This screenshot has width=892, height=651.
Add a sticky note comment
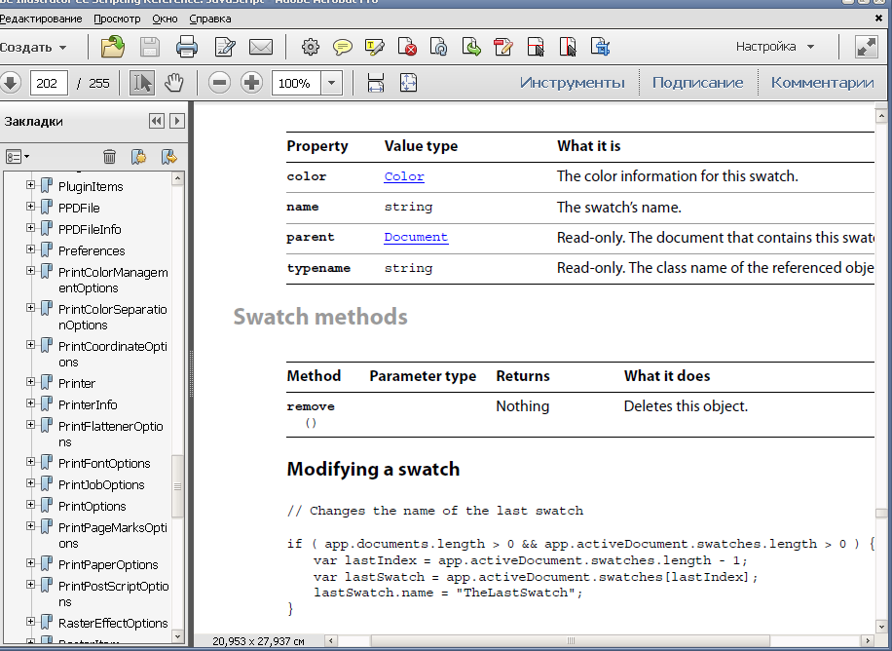(x=343, y=47)
